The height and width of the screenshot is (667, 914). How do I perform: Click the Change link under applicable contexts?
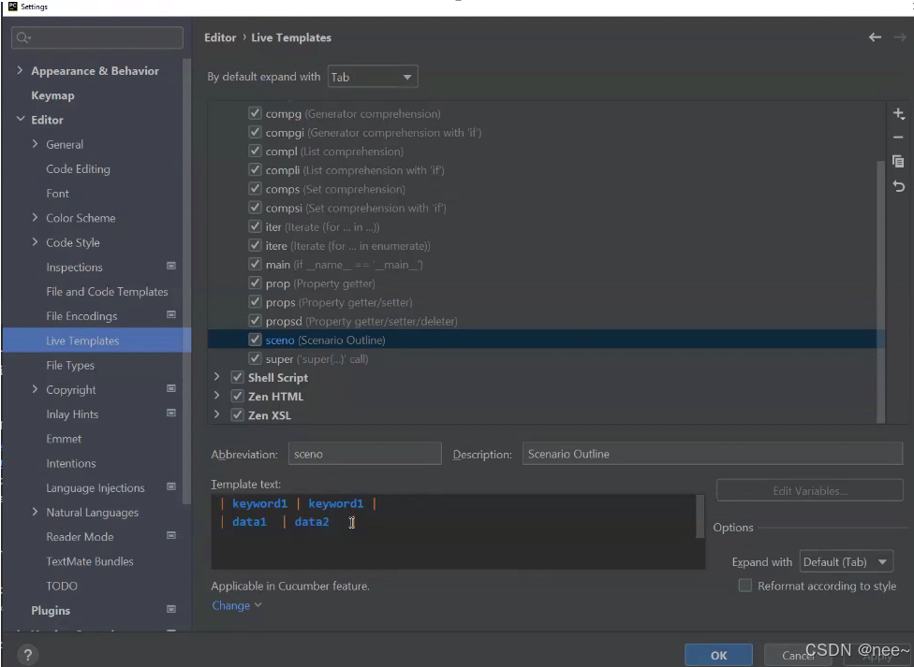pyautogui.click(x=230, y=605)
